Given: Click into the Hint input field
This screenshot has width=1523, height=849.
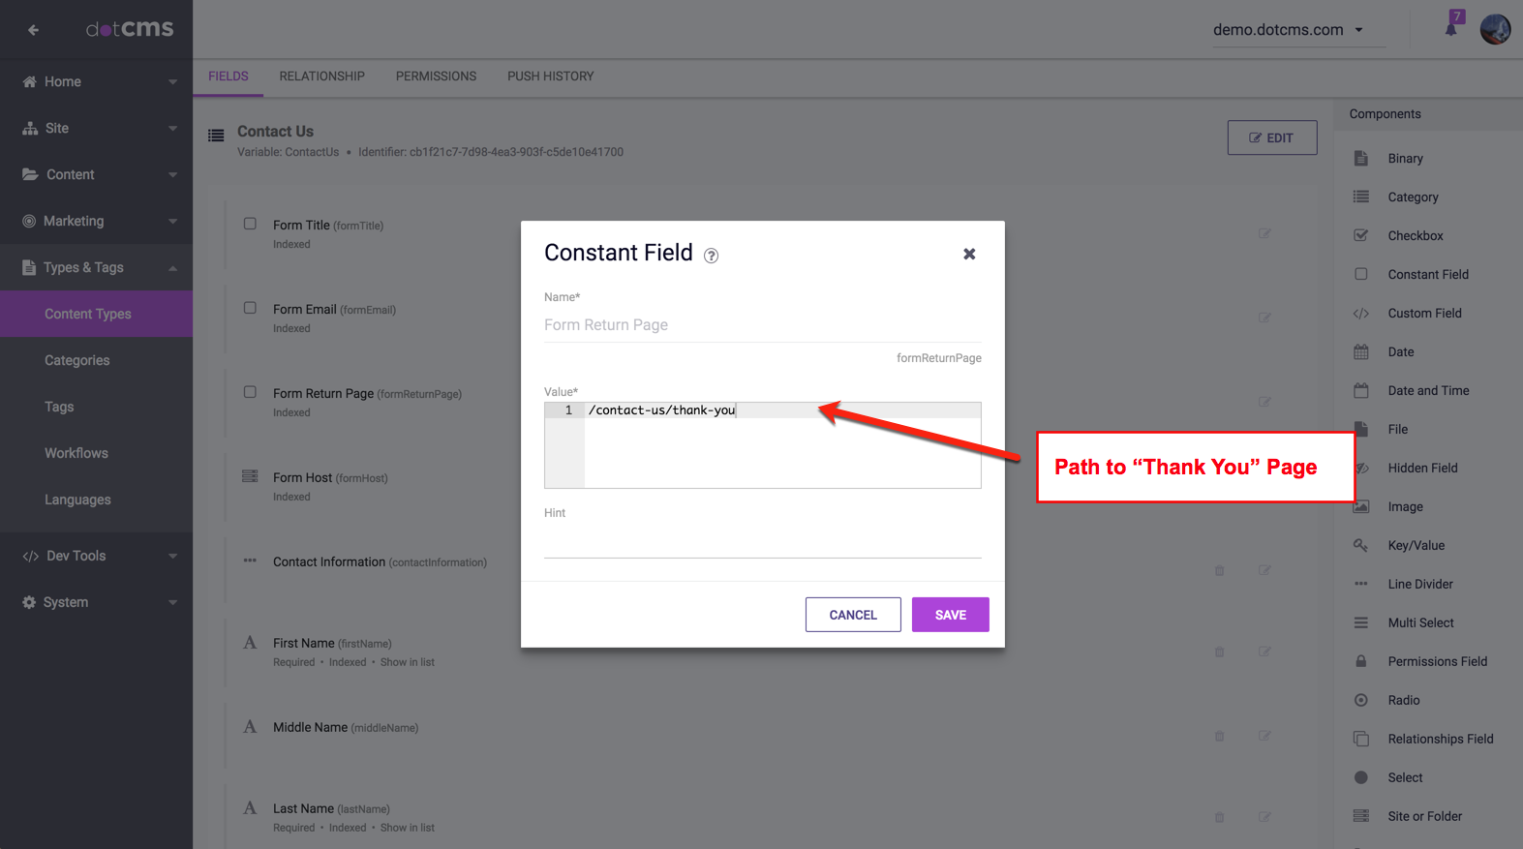Looking at the screenshot, I should (x=762, y=541).
